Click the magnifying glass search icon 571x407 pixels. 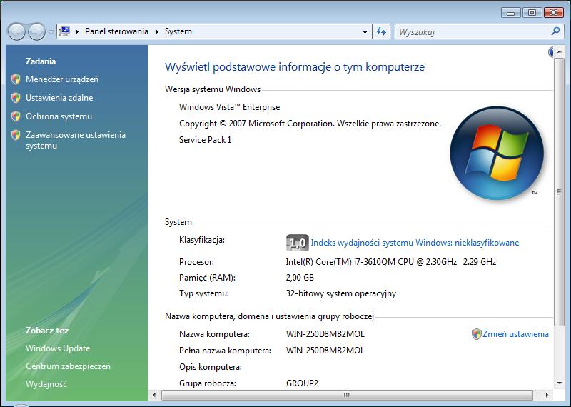pyautogui.click(x=555, y=31)
